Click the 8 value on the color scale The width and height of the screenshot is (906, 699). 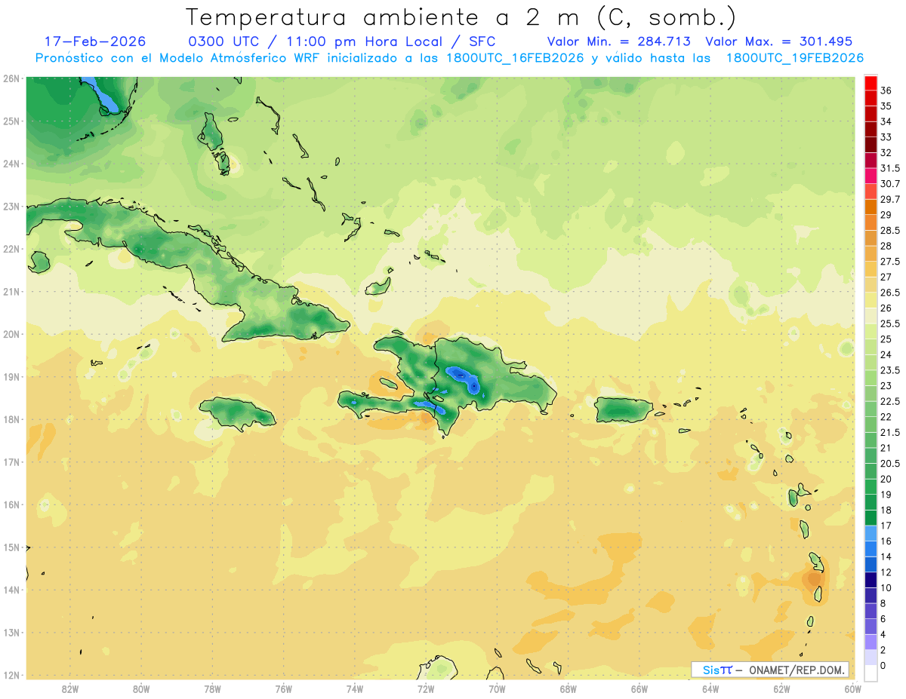coord(883,603)
